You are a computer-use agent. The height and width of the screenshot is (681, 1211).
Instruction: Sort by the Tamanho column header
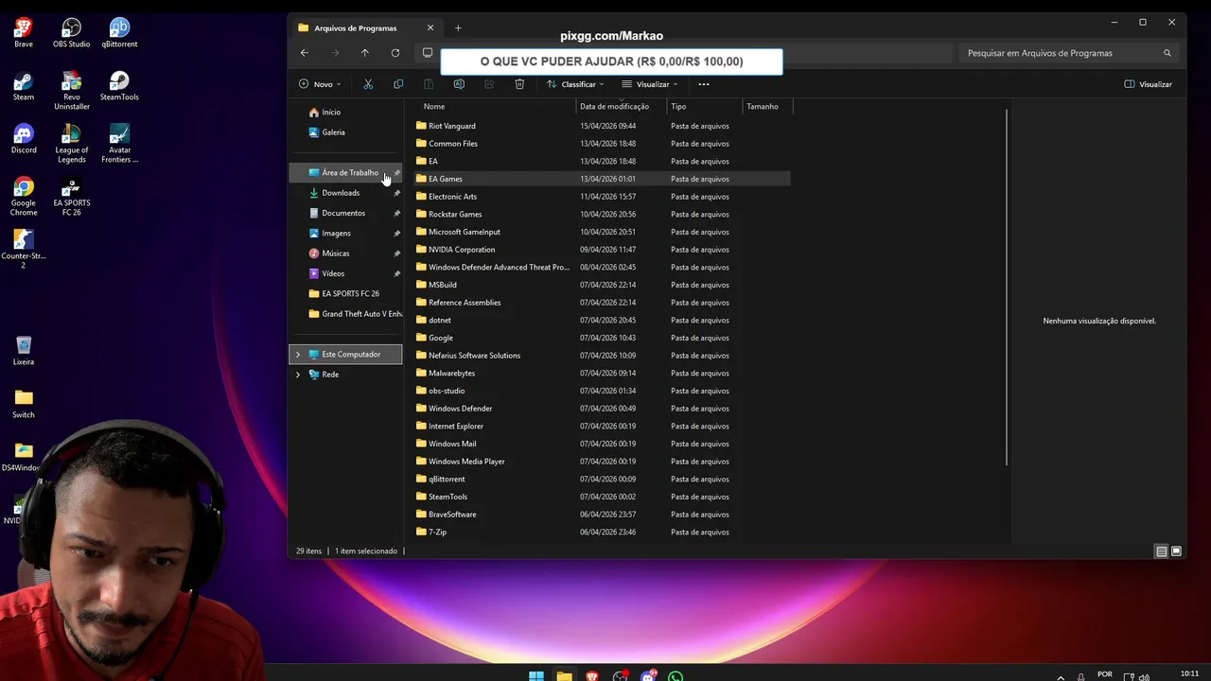coord(763,106)
